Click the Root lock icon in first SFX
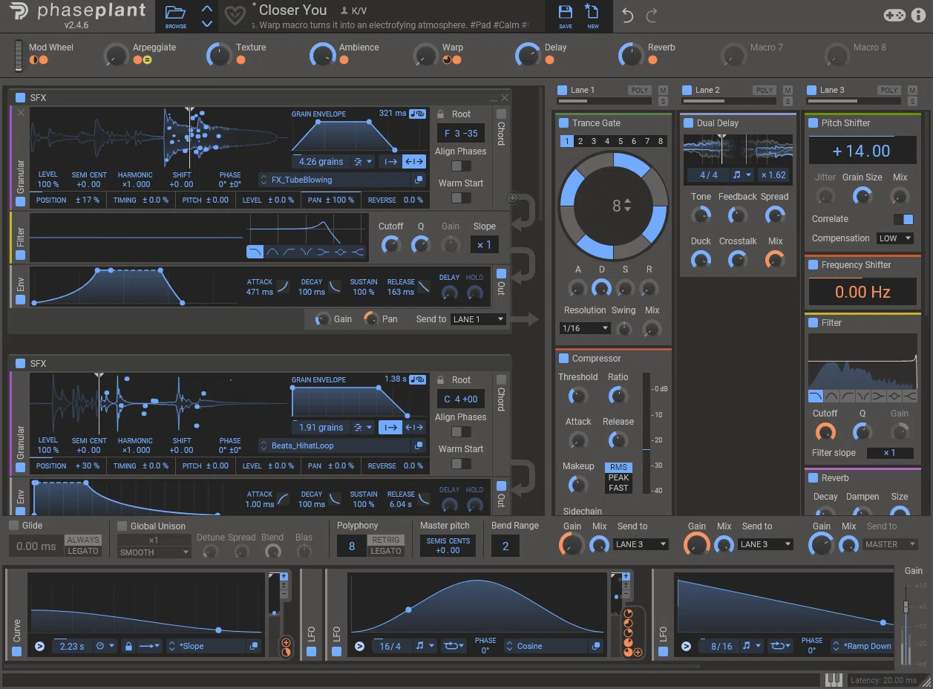This screenshot has height=689, width=933. tap(441, 114)
